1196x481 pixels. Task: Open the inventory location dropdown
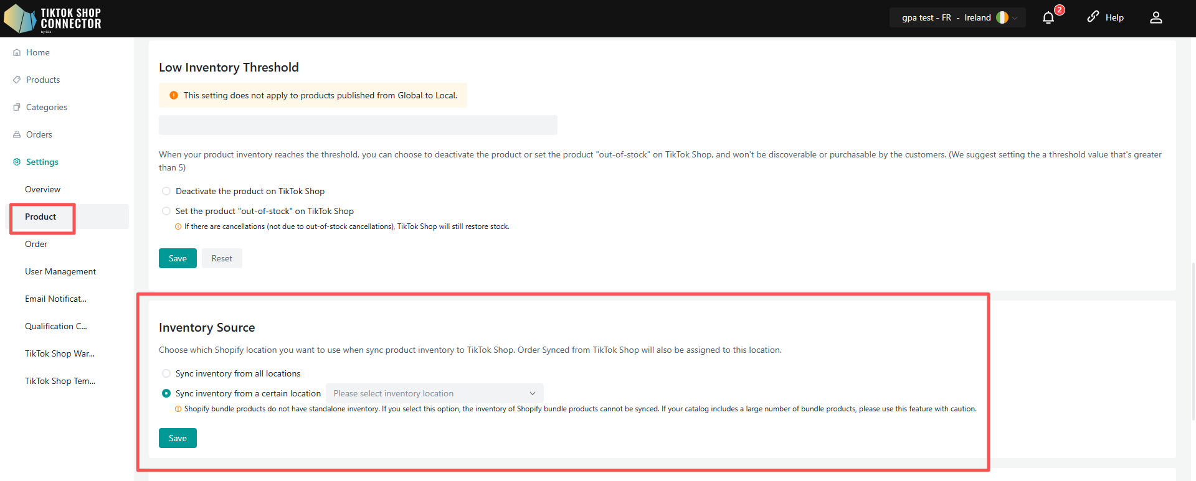tap(435, 393)
